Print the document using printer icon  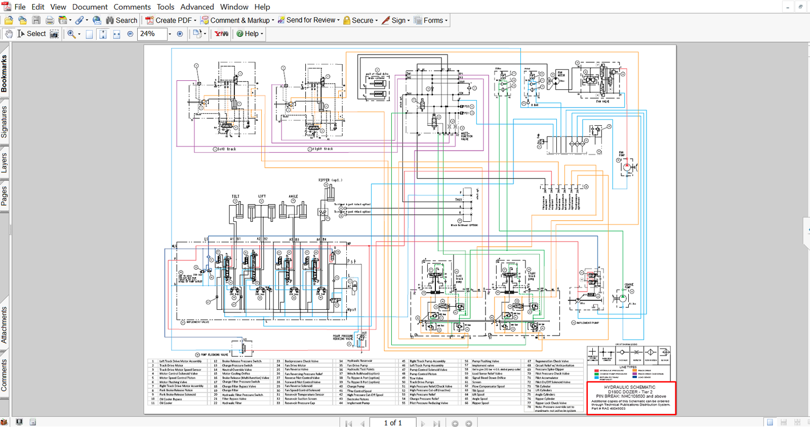(x=50, y=20)
